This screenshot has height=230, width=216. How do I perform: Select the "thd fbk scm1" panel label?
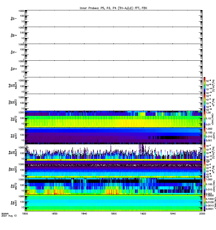click(14, 136)
